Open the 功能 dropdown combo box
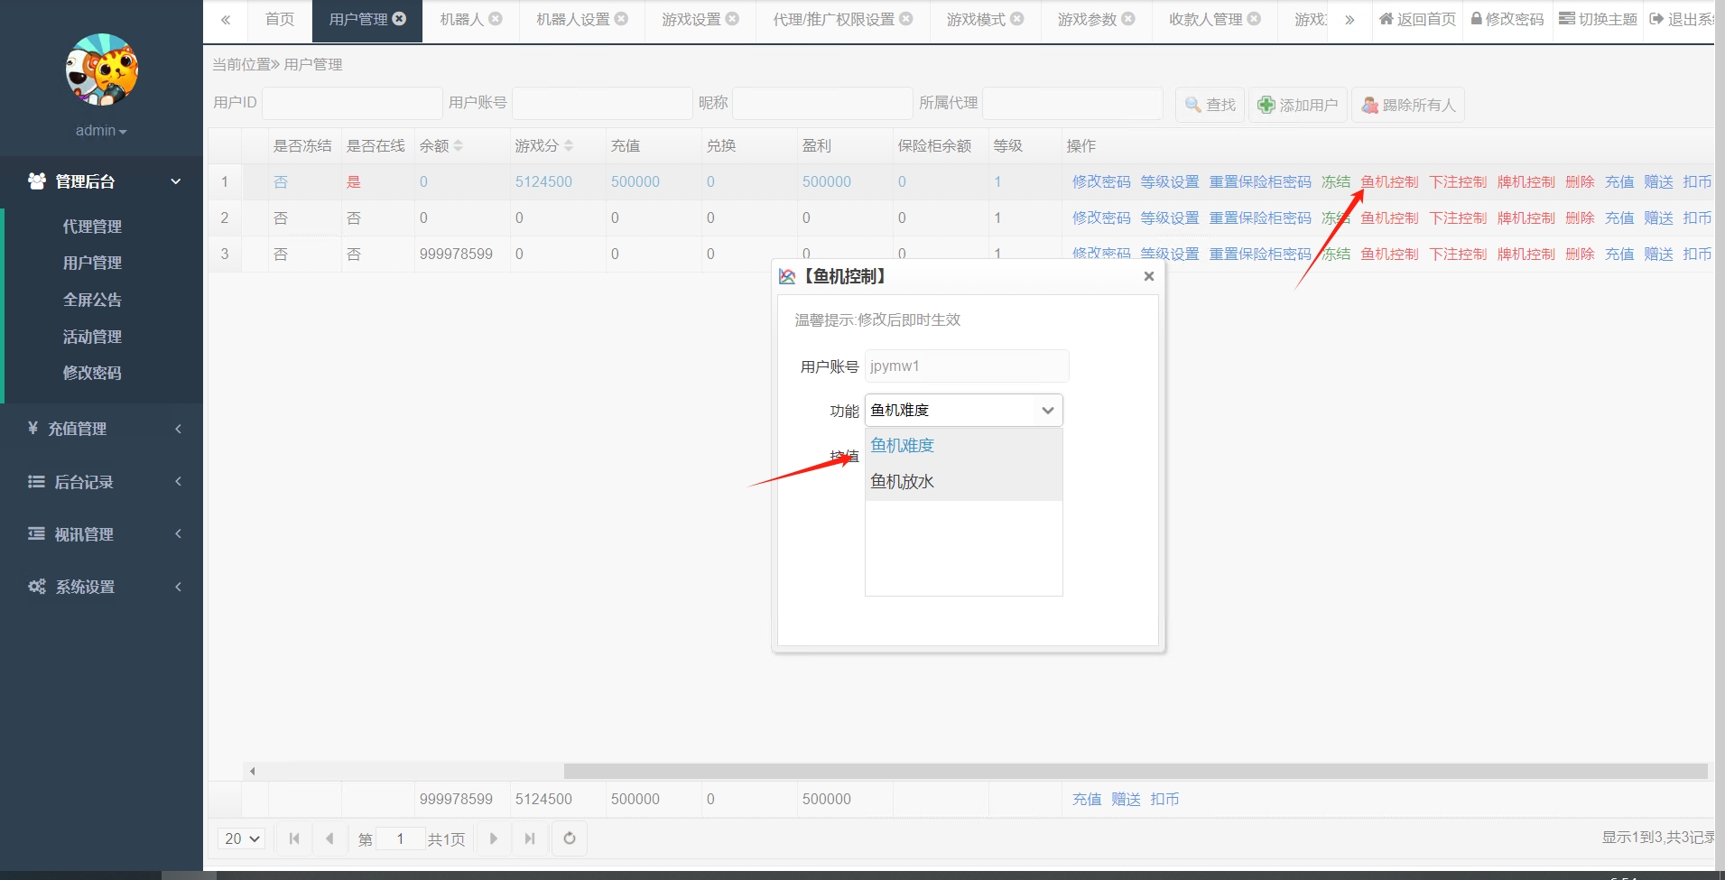The height and width of the screenshot is (880, 1725). 963,411
